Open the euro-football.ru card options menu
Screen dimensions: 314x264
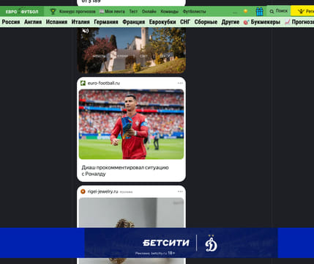[180, 83]
